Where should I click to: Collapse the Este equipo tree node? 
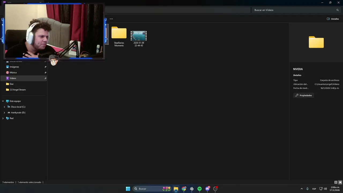(x=3, y=101)
